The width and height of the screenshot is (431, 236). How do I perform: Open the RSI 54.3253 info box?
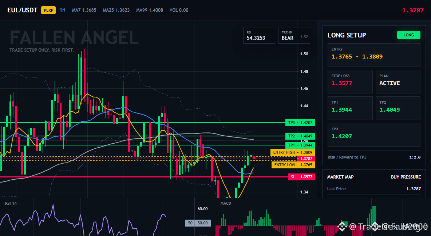(x=259, y=35)
